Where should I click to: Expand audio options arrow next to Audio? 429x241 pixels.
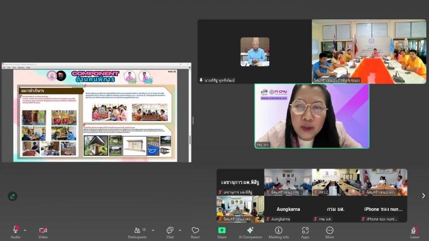pyautogui.click(x=25, y=230)
